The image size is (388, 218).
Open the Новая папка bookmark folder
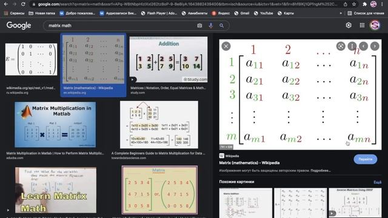tap(42, 13)
